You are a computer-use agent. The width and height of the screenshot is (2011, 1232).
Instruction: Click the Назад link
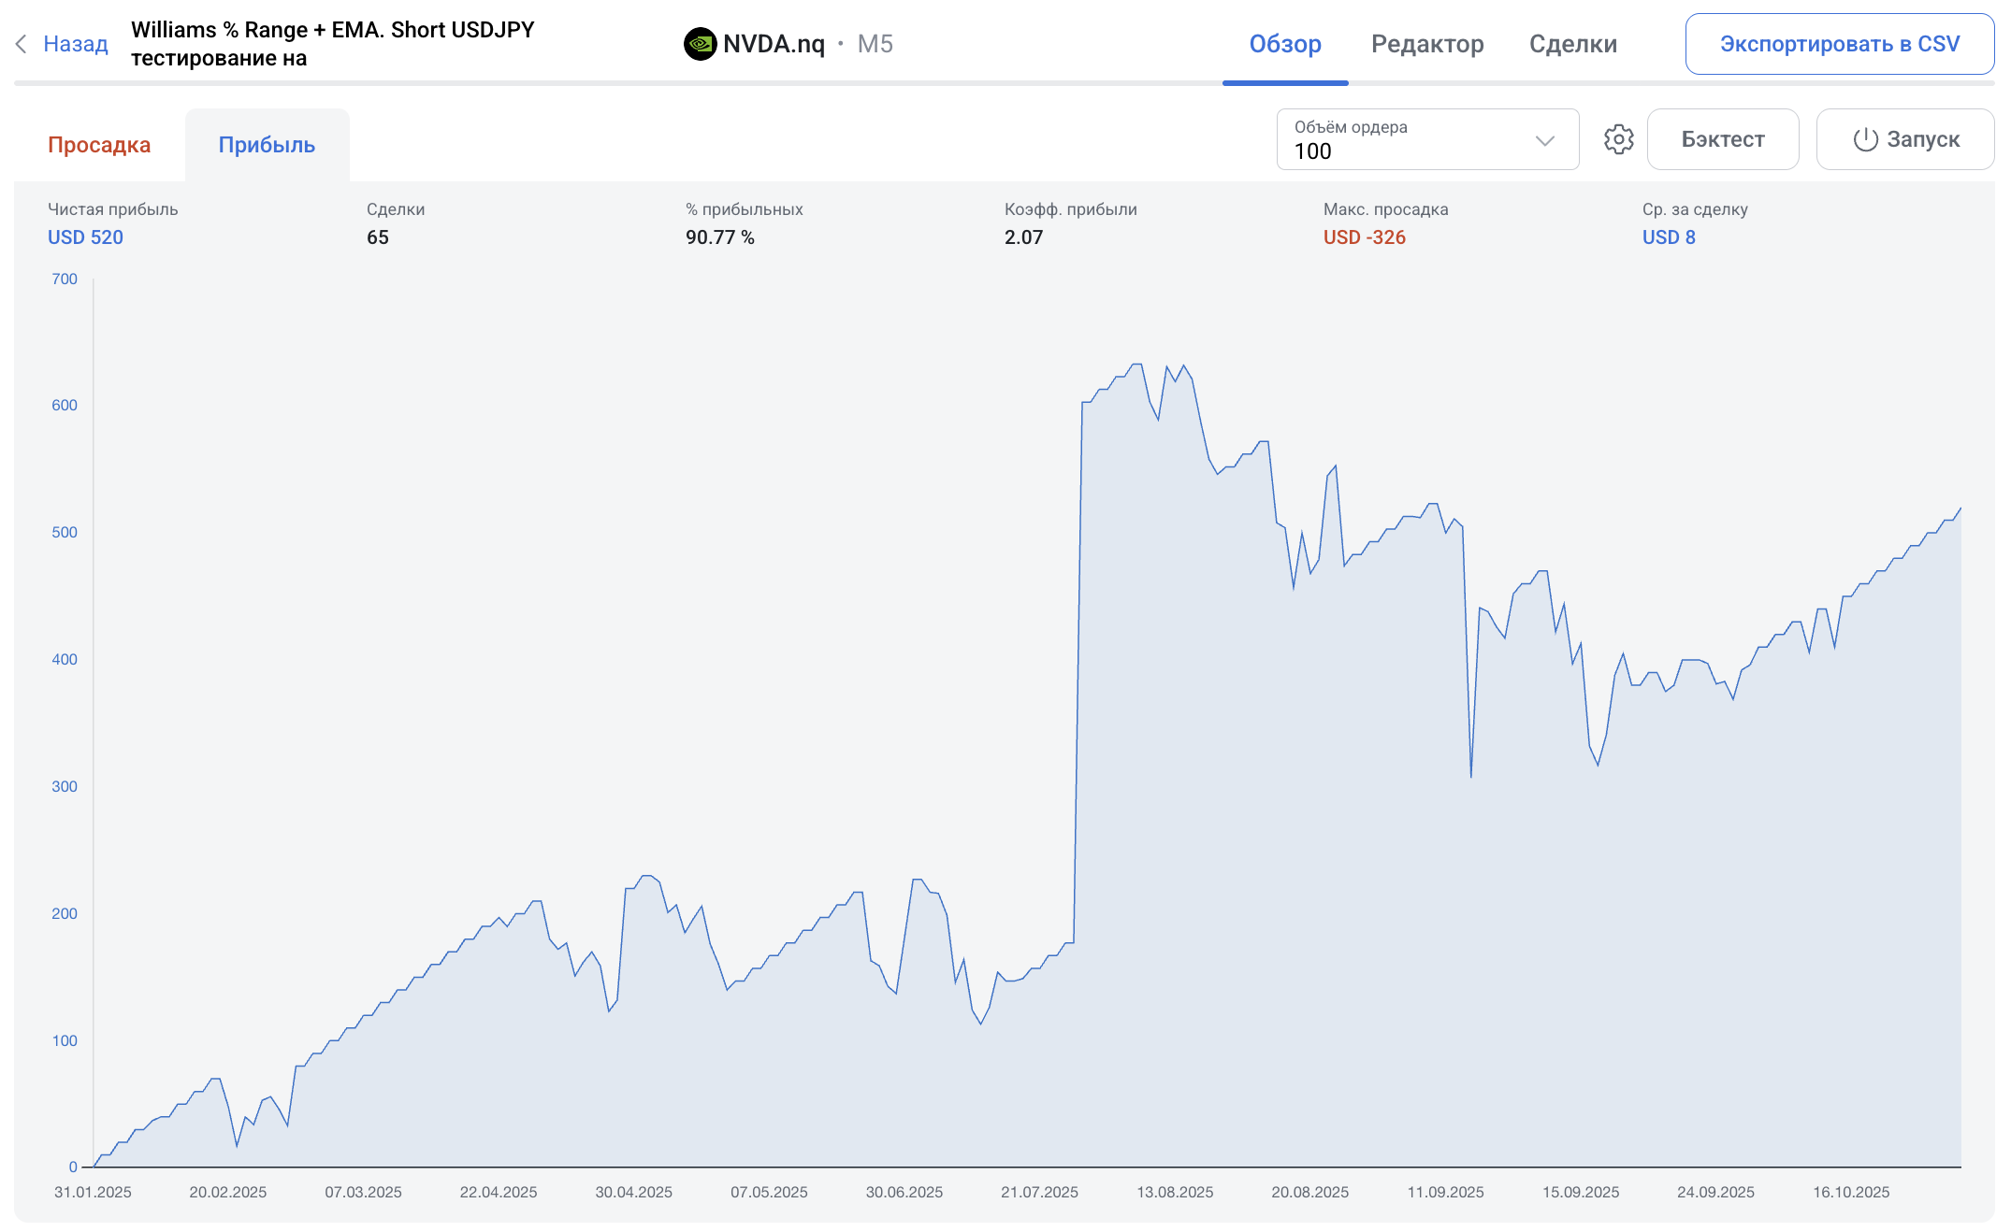coord(75,44)
